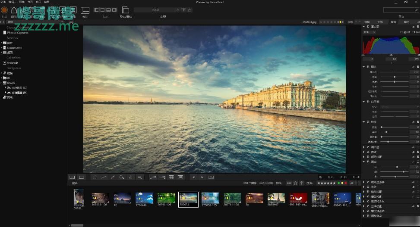The height and width of the screenshot is (227, 420).
Task: Toggle the grid overlay icon
Action: point(171,177)
